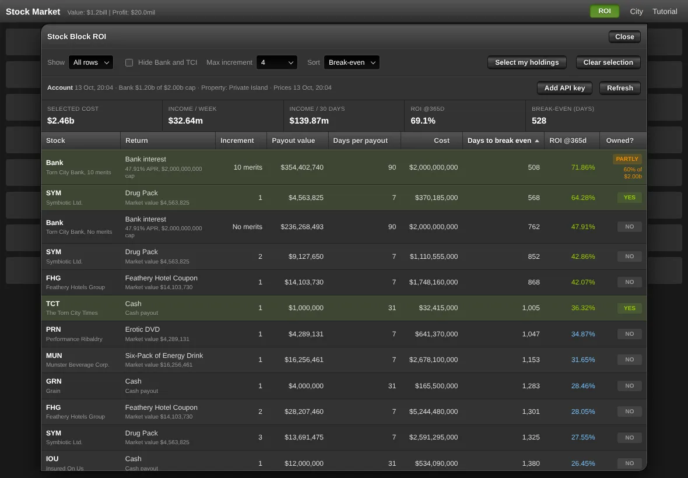This screenshot has width=688, height=478.
Task: Select the 'Torn City Bank, No merits' stock cell
Action: pyautogui.click(x=80, y=227)
